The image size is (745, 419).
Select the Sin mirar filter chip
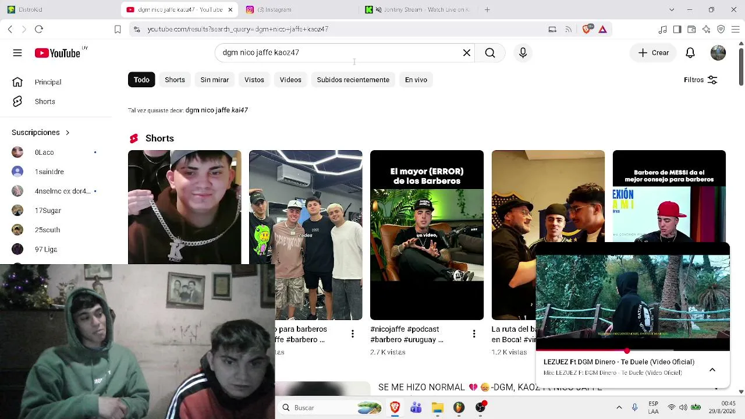point(215,80)
